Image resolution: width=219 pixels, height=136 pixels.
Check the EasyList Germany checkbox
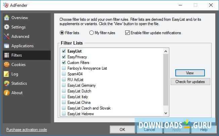click(64, 85)
